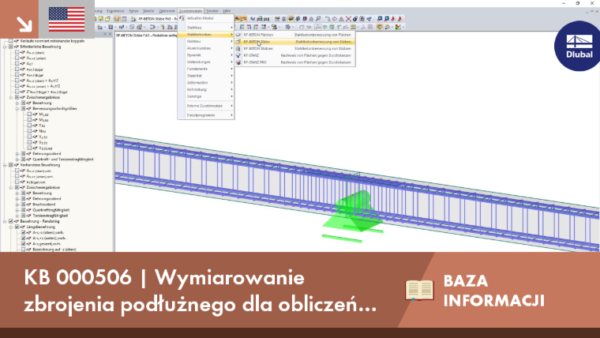Enable the 'Verläufe normiert miteinander koppeln' checkbox

(11, 41)
